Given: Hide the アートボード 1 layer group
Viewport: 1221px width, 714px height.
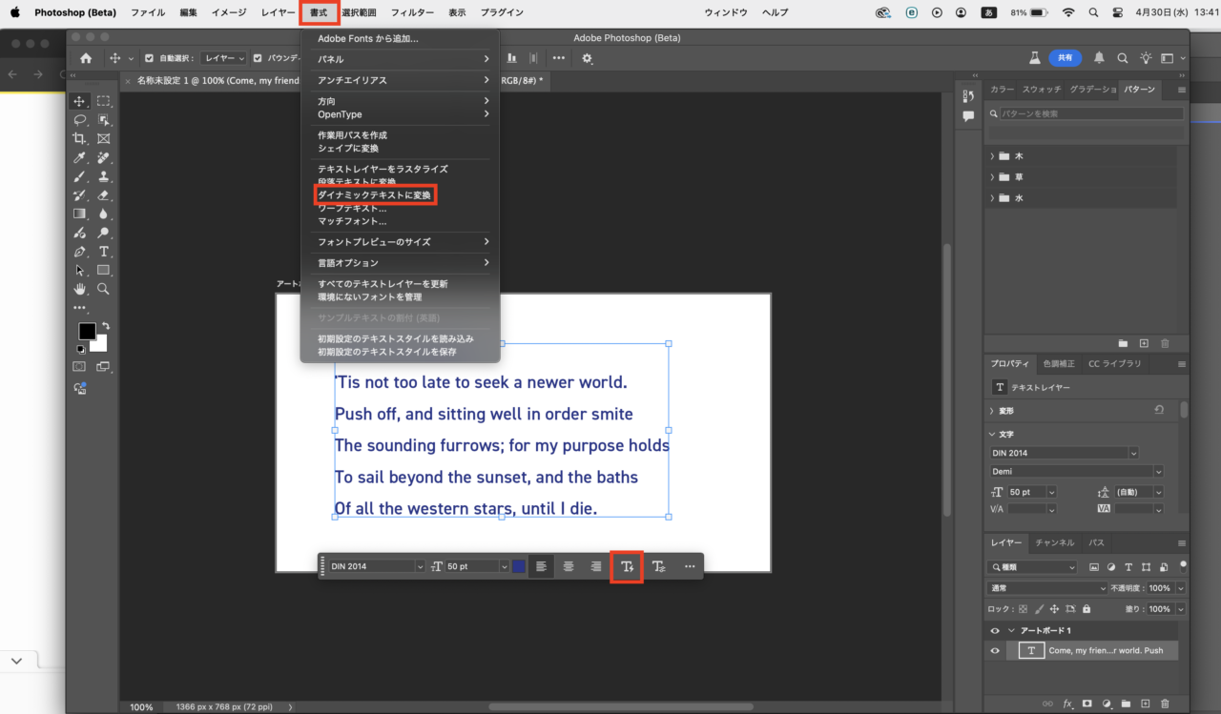Looking at the screenshot, I should point(995,631).
